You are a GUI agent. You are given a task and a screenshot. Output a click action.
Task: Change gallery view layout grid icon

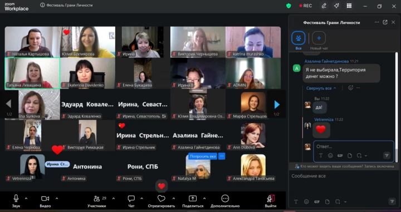pyautogui.click(x=349, y=6)
